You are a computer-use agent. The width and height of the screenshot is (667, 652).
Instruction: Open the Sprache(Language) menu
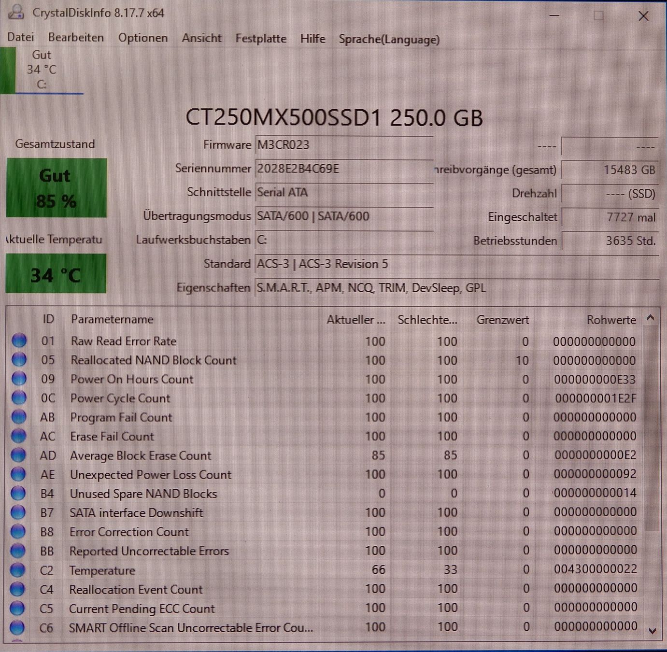coord(389,39)
